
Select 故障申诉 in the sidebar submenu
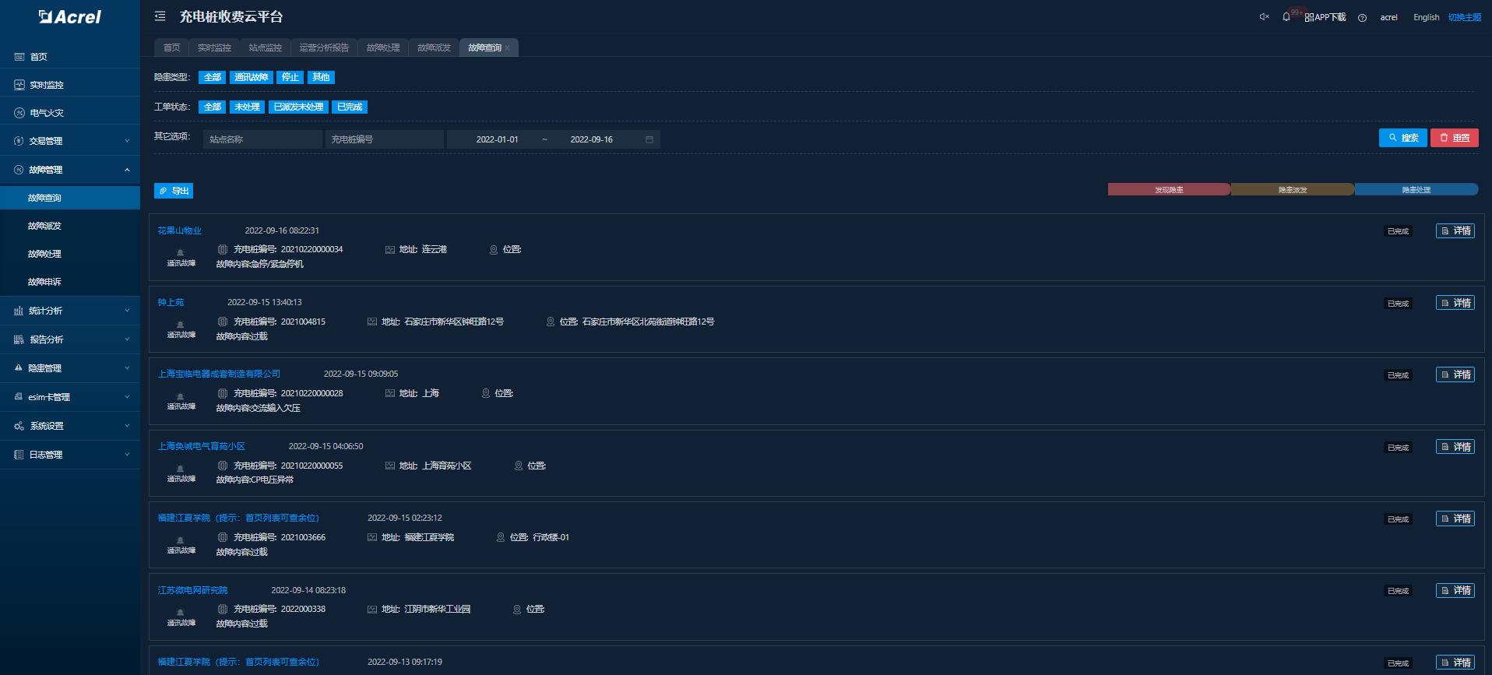click(70, 282)
